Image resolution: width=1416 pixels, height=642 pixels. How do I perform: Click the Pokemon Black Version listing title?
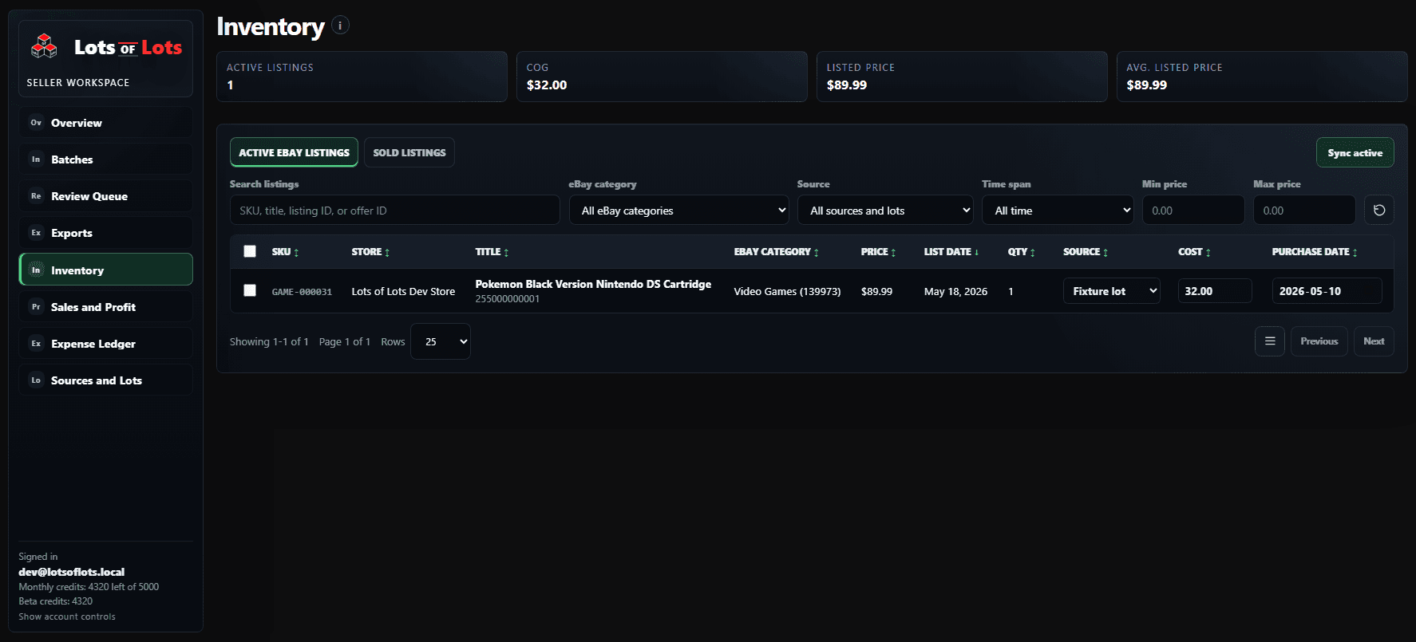pos(593,284)
